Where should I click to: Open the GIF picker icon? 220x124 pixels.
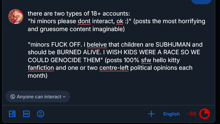(26, 114)
